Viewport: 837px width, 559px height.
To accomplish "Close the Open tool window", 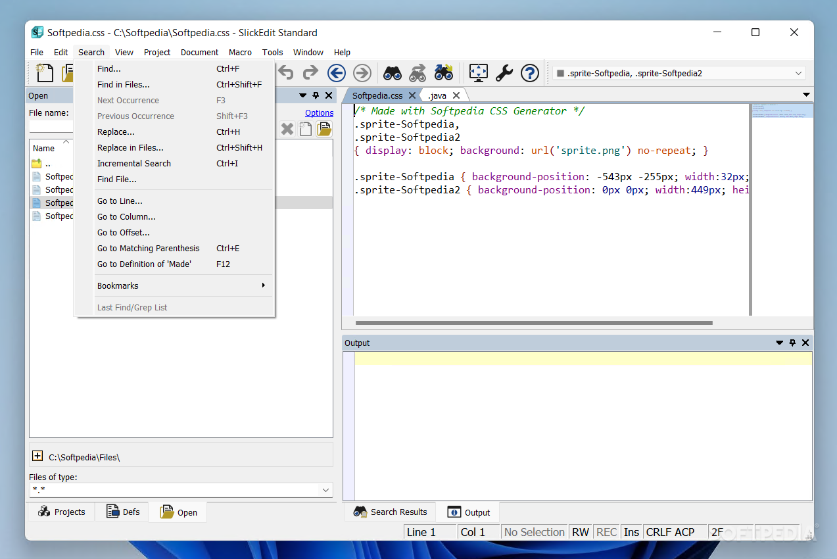I will 328,95.
